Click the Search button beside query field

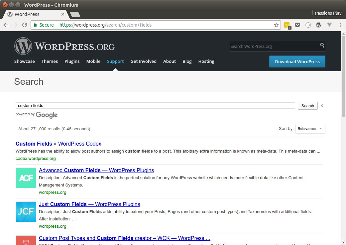[307, 106]
